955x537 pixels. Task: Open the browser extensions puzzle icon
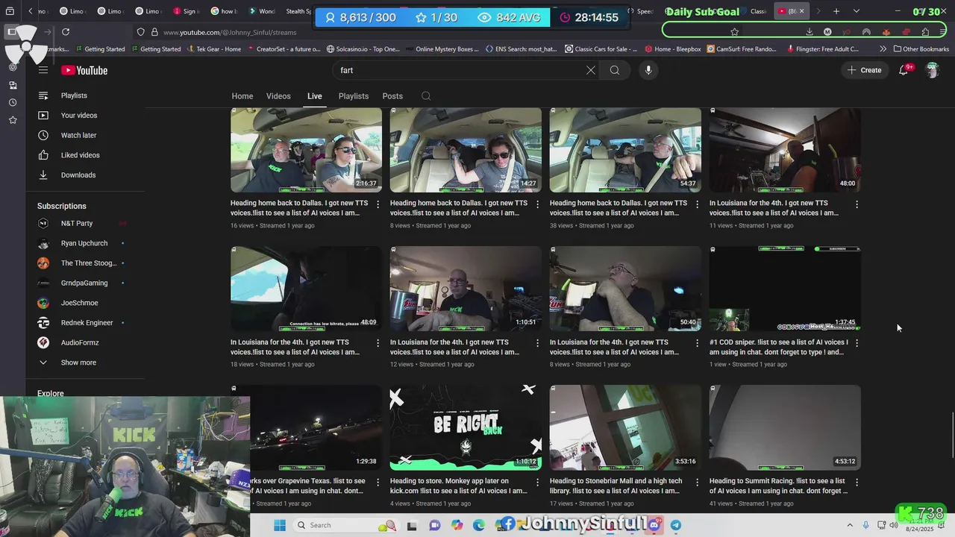[925, 31]
